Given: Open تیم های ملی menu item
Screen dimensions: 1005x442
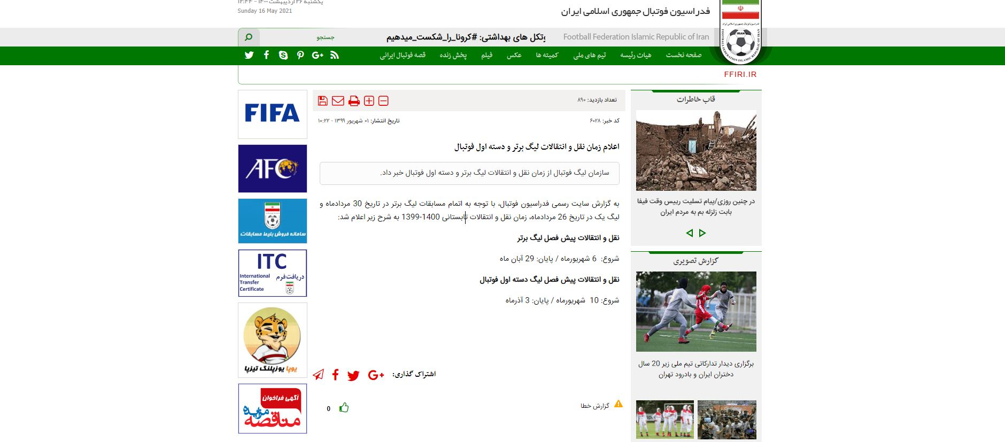Looking at the screenshot, I should [x=590, y=55].
